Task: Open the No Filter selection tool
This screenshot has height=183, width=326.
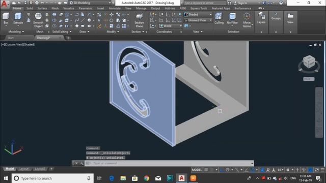Action: tap(232, 18)
